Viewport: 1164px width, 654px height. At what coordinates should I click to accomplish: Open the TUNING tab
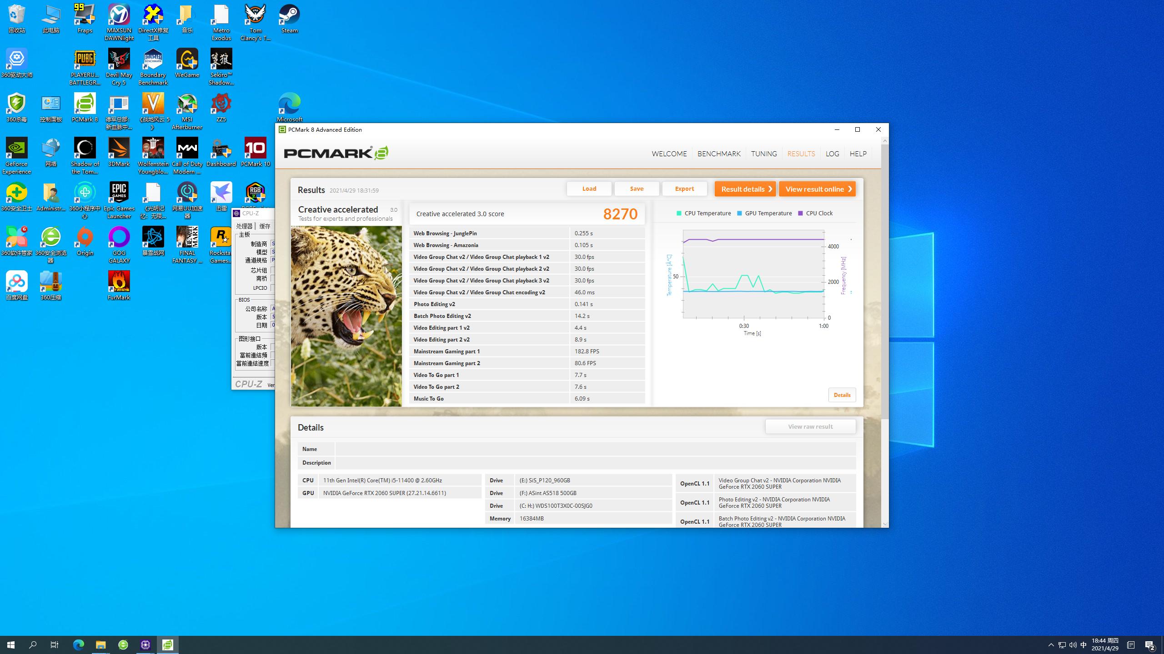[x=763, y=154]
